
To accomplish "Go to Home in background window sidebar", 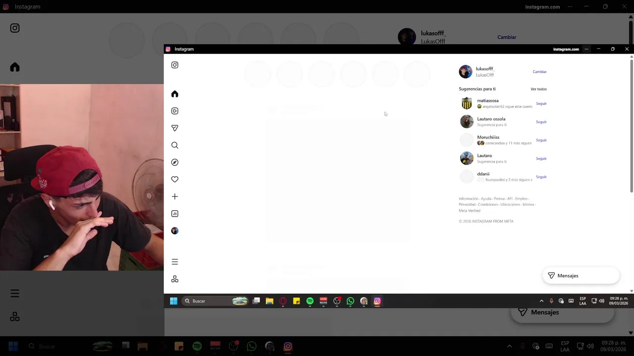I will (15, 67).
